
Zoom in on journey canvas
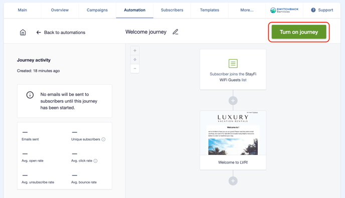click(135, 50)
